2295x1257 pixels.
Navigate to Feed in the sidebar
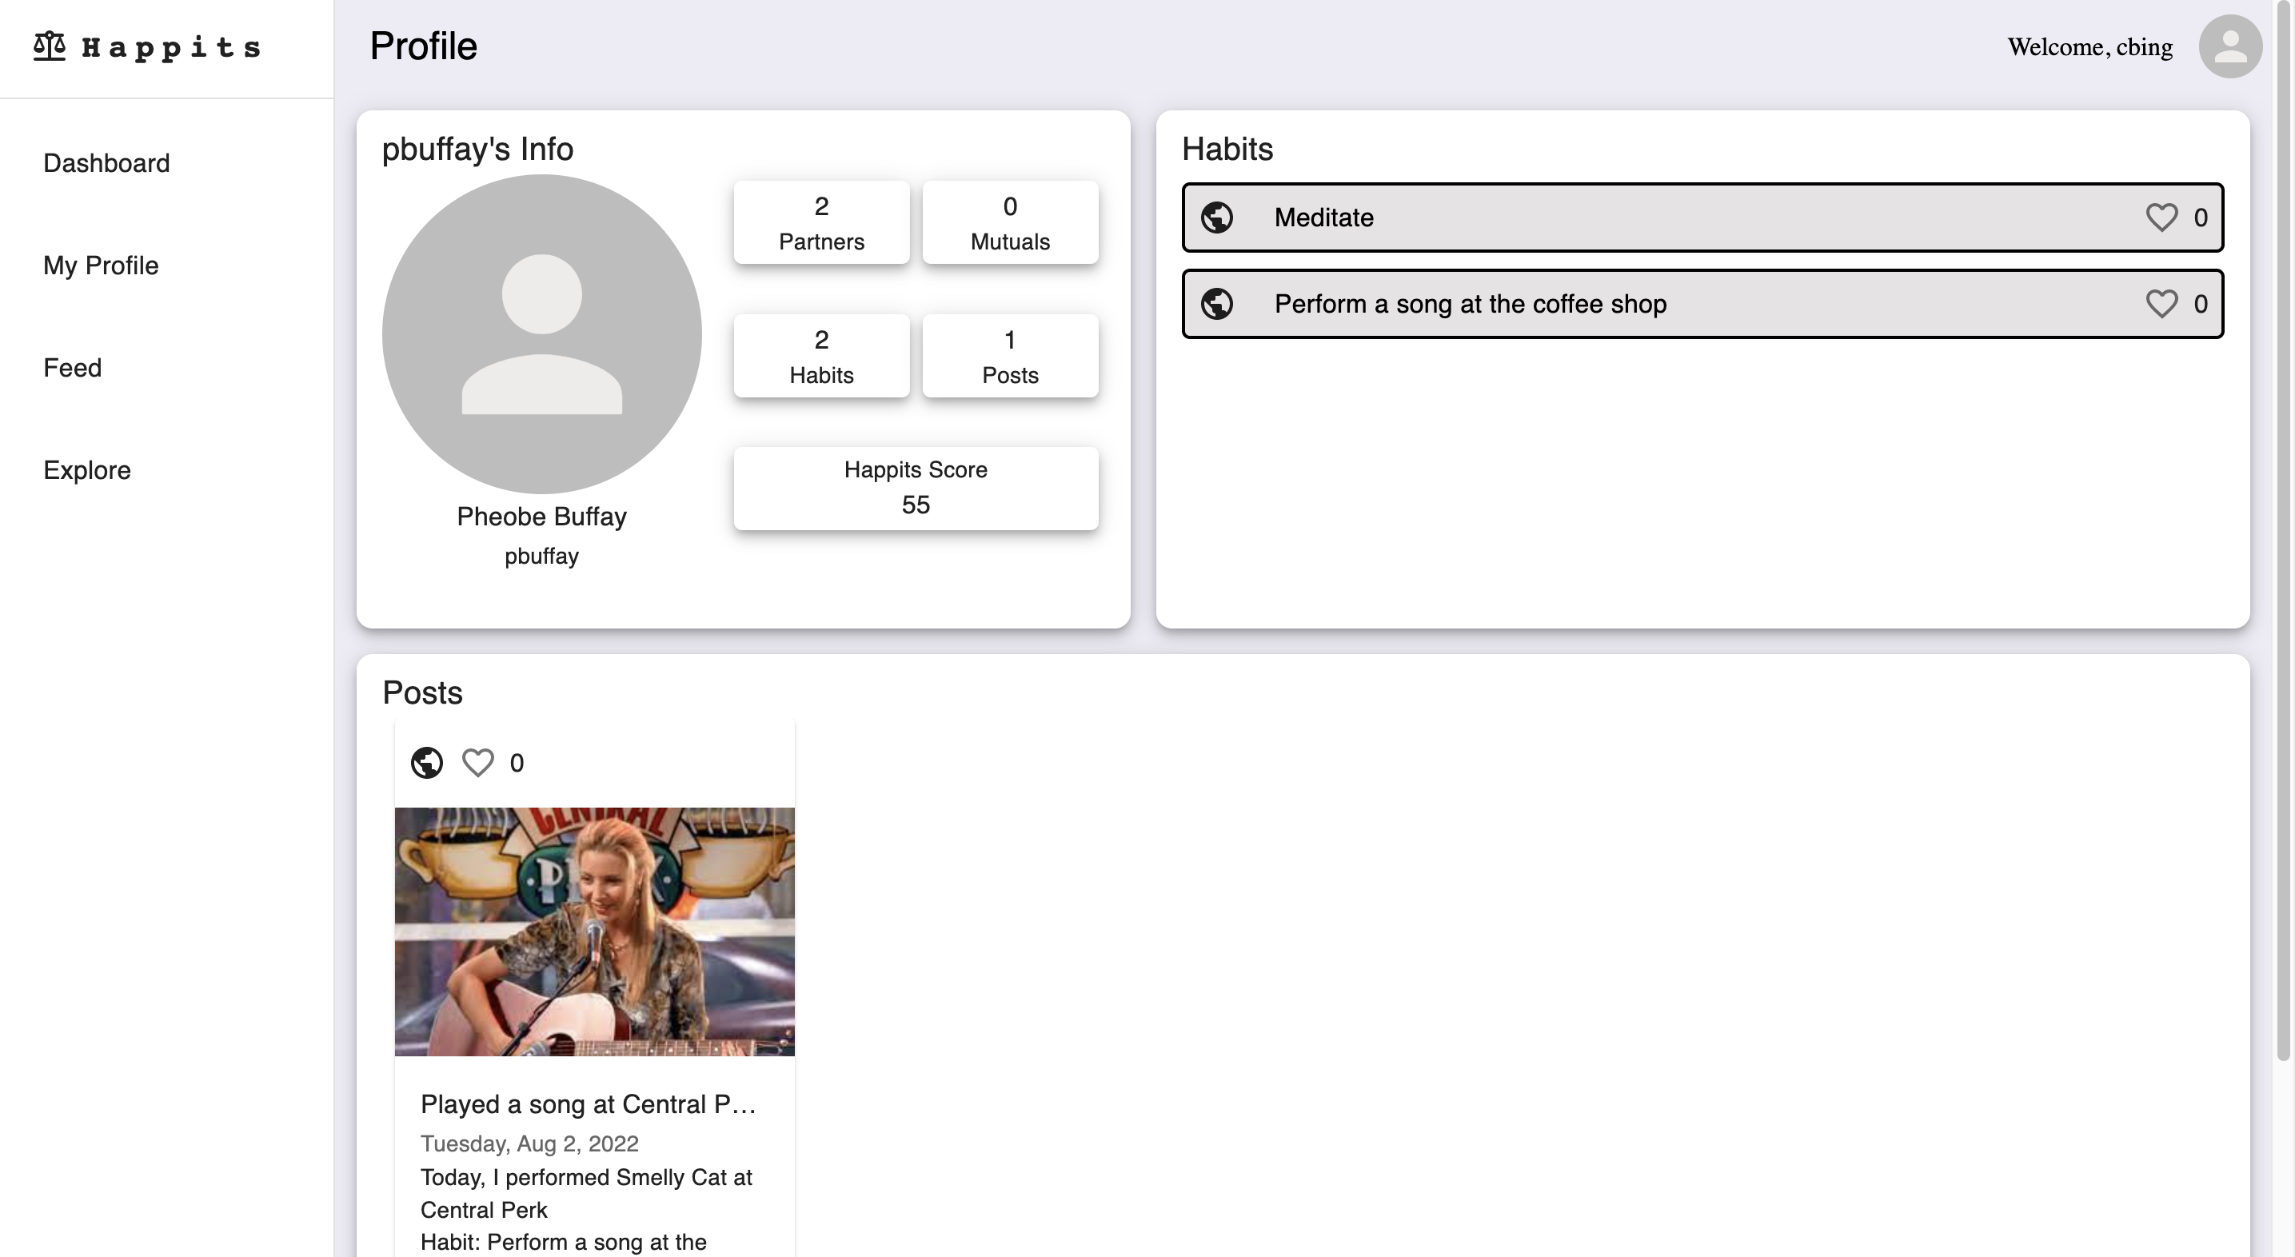coord(72,368)
